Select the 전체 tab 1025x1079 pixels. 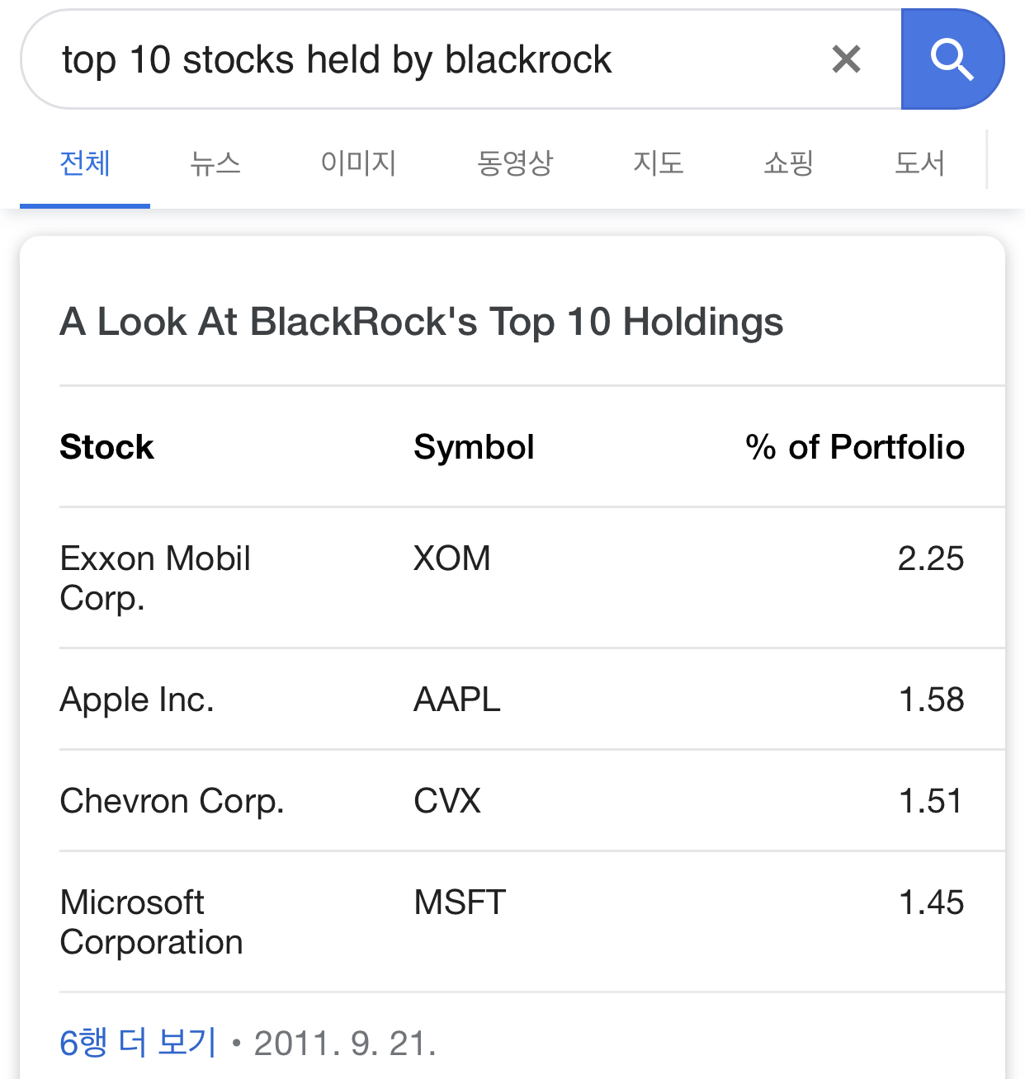coord(85,163)
